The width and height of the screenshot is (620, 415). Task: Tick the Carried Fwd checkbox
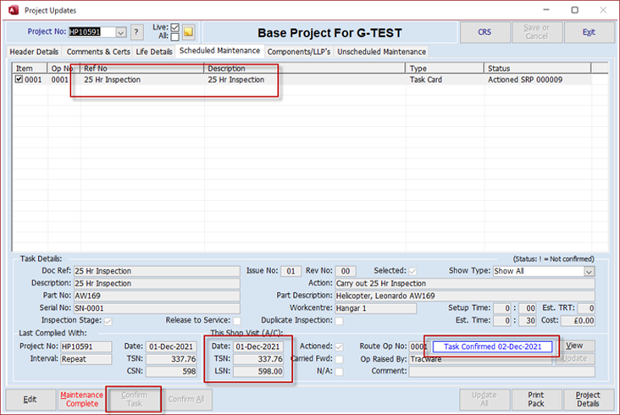coord(339,358)
